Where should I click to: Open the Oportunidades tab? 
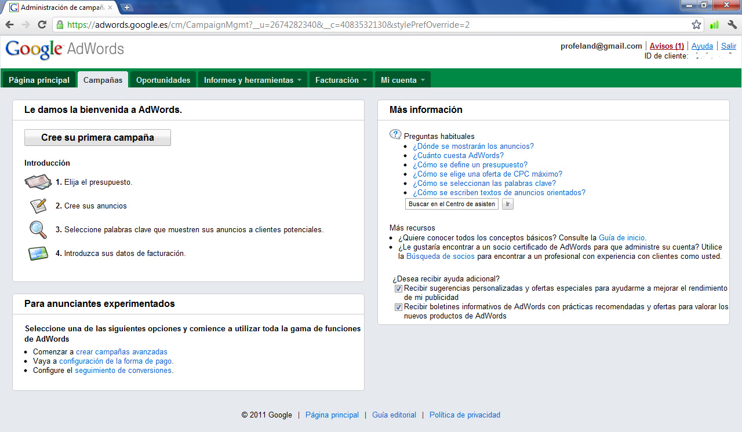163,80
